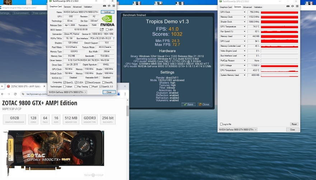Screen dimensions: 316x180
Task: Expand the CPU Temperature sensor dropdown
Action: point(245,70)
